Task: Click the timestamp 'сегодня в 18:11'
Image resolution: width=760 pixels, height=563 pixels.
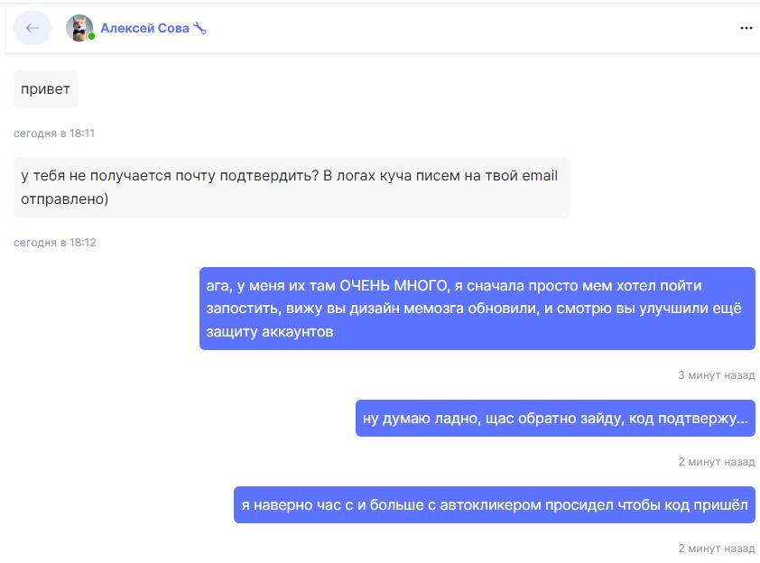Action: 54,134
